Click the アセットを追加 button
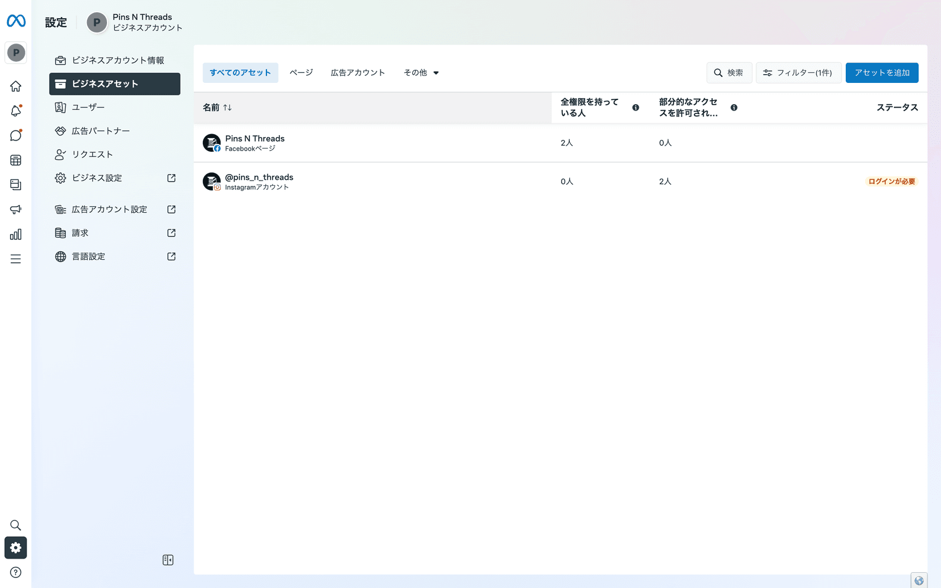The height and width of the screenshot is (588, 941). pos(882,73)
